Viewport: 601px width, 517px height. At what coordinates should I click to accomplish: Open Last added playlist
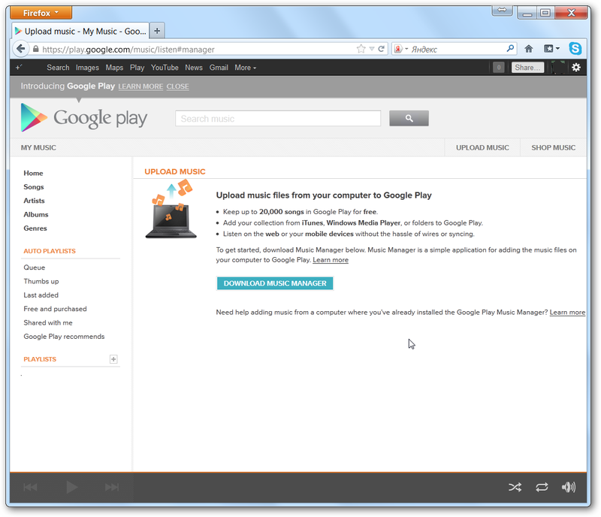41,295
